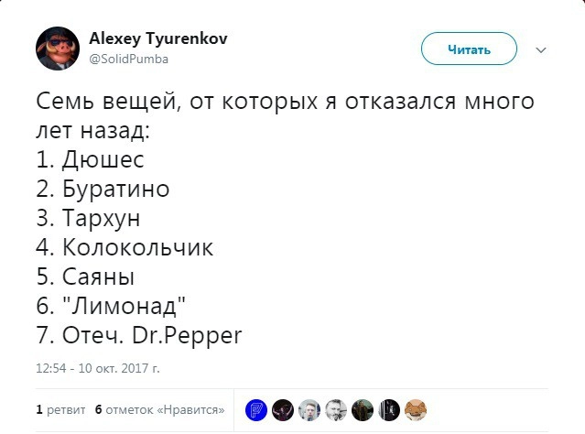Viewport: 585px width, 434px height.
Task: Click the sixth liker avatar, black and white
Action: (389, 408)
